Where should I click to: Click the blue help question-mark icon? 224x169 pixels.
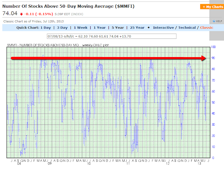click(x=214, y=21)
